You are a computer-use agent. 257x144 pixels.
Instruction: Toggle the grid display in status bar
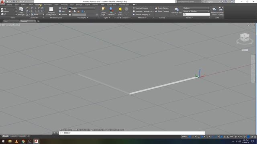pos(190,137)
